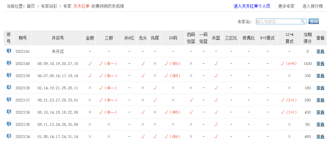Go to 专家说彩 breadcrumb link
The height and width of the screenshot is (142, 328).
click(x=49, y=6)
